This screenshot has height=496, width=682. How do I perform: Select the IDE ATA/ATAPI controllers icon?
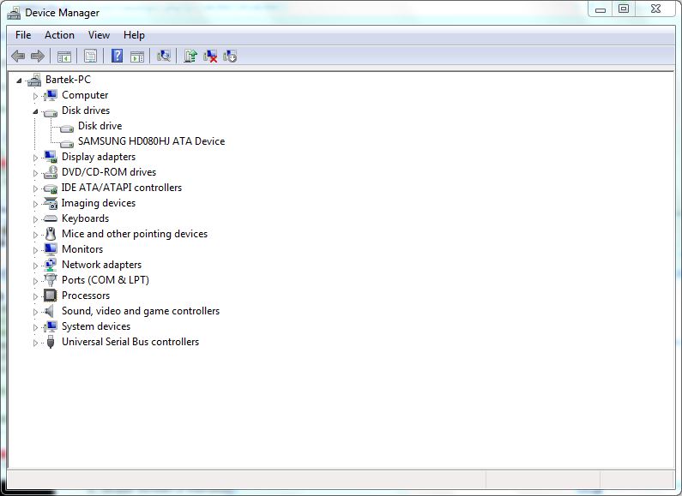(x=51, y=188)
